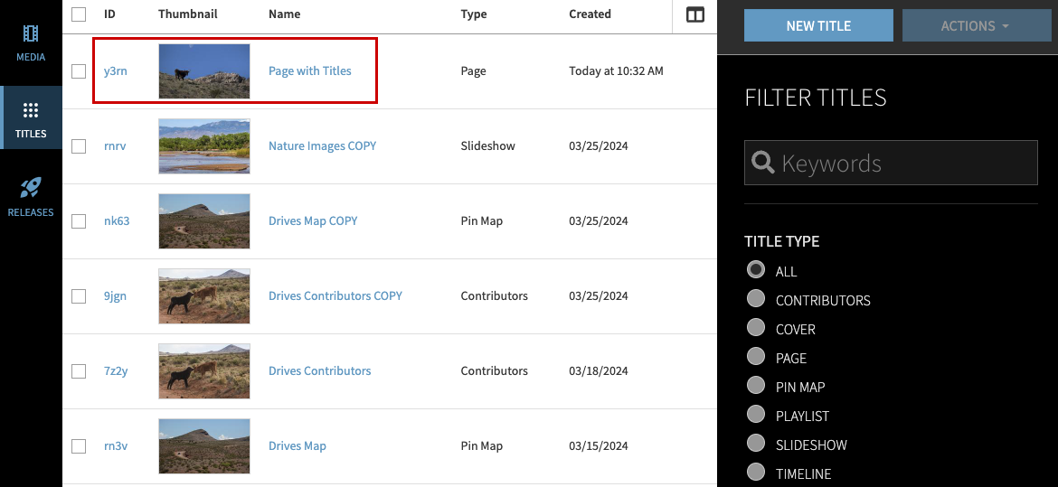Viewport: 1058px width, 487px height.
Task: Click the Keywords filter field
Action: click(904, 164)
